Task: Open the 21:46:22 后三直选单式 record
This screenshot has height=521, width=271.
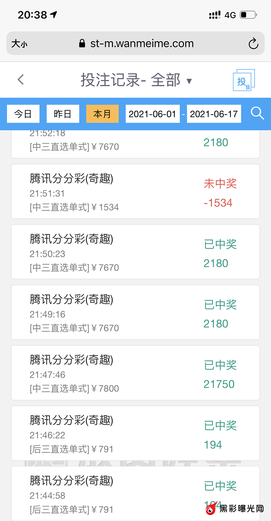Action: point(135,433)
